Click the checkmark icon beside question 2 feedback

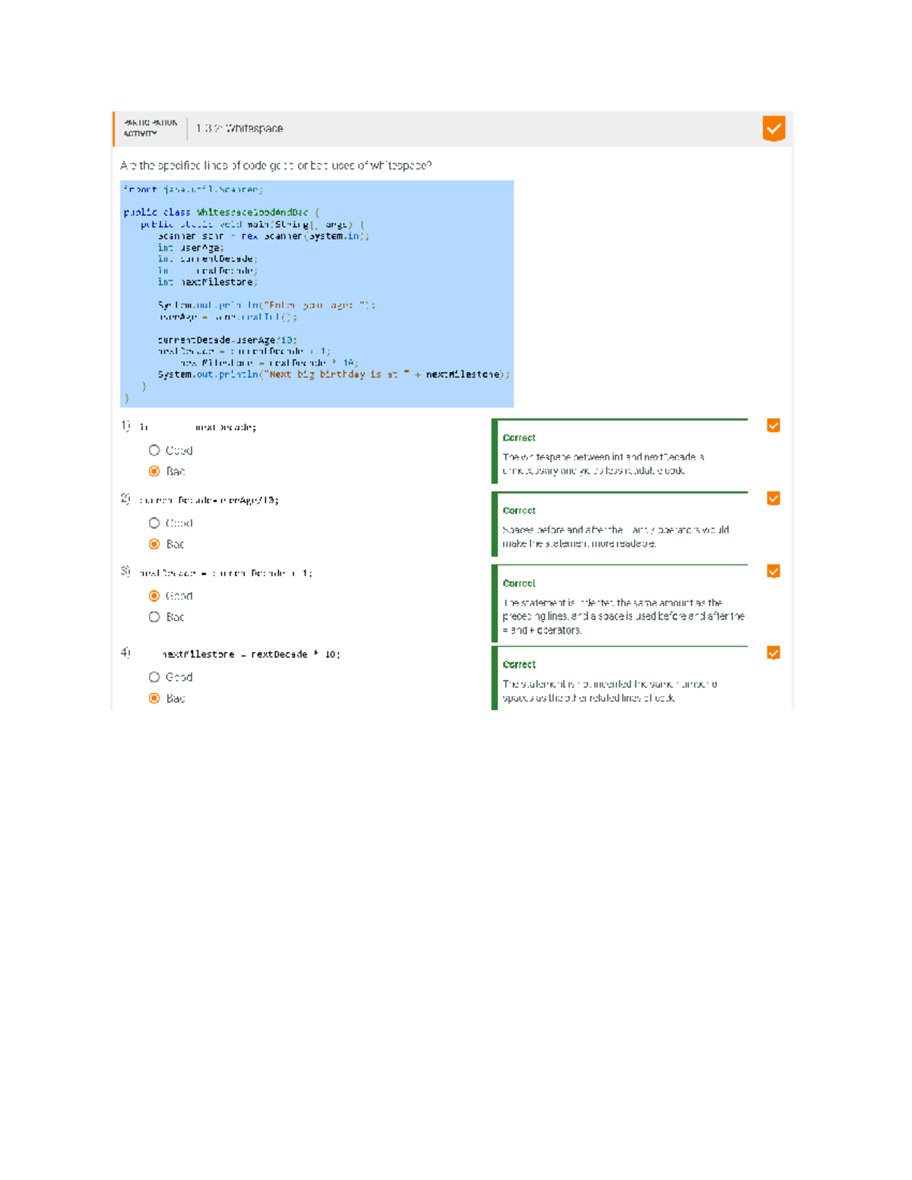pos(773,498)
